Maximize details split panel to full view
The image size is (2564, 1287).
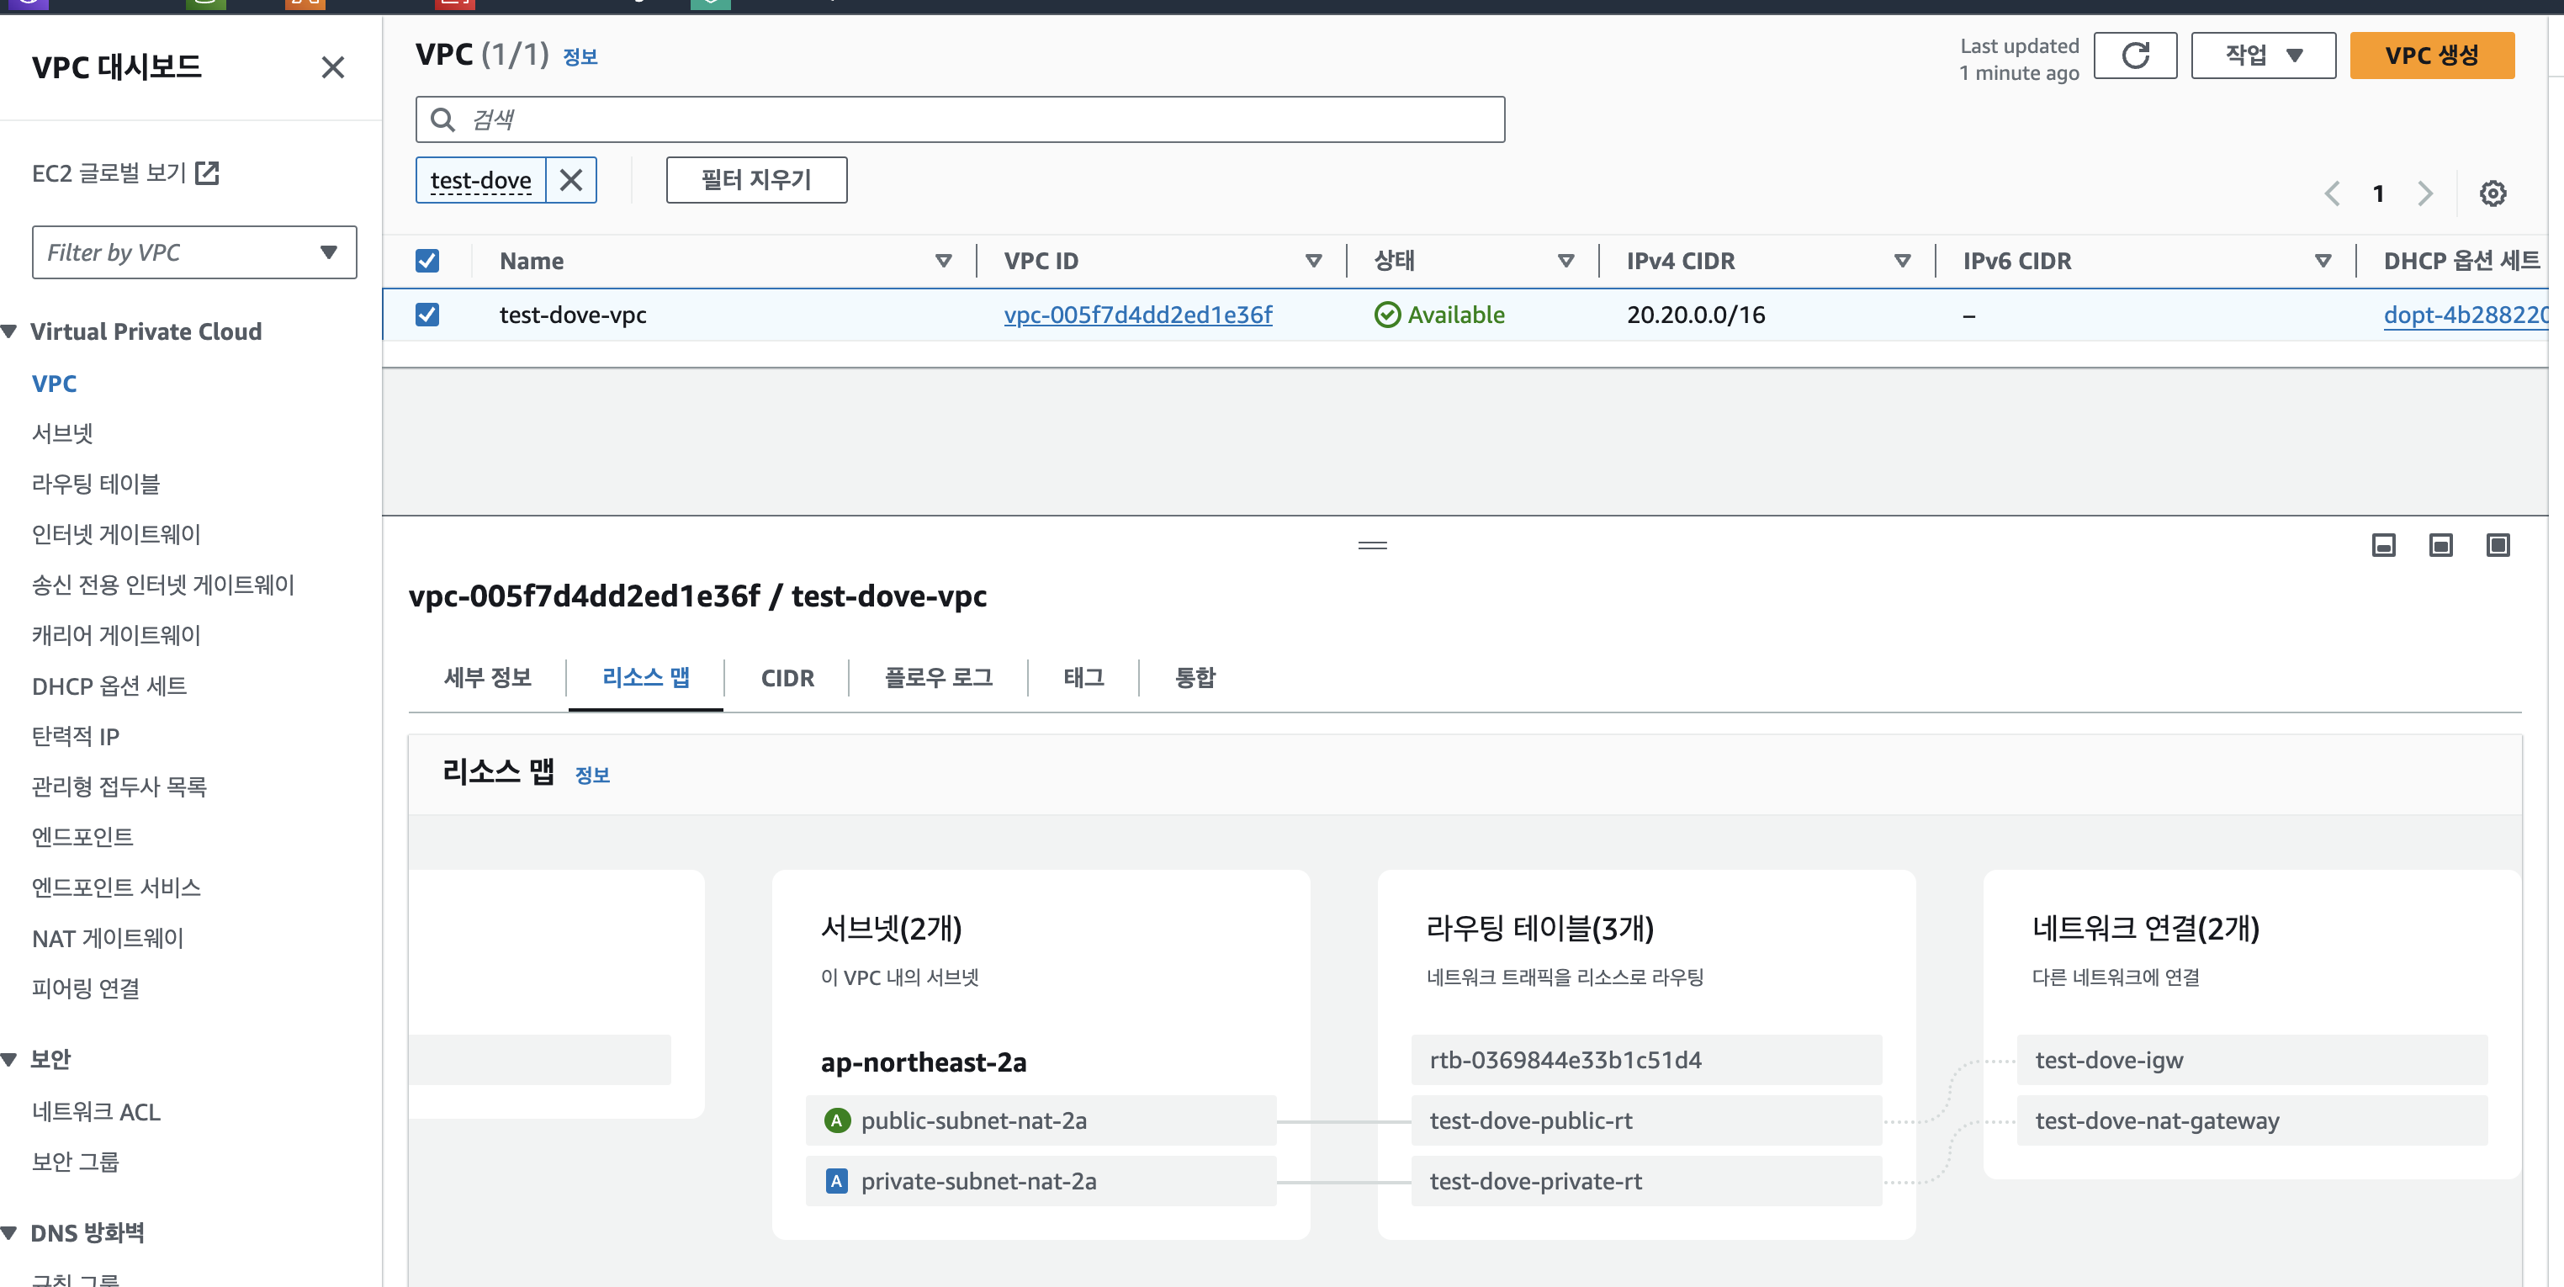[x=2498, y=545]
